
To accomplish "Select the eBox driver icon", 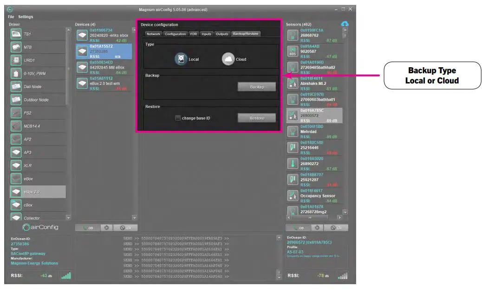I will 16,178.
